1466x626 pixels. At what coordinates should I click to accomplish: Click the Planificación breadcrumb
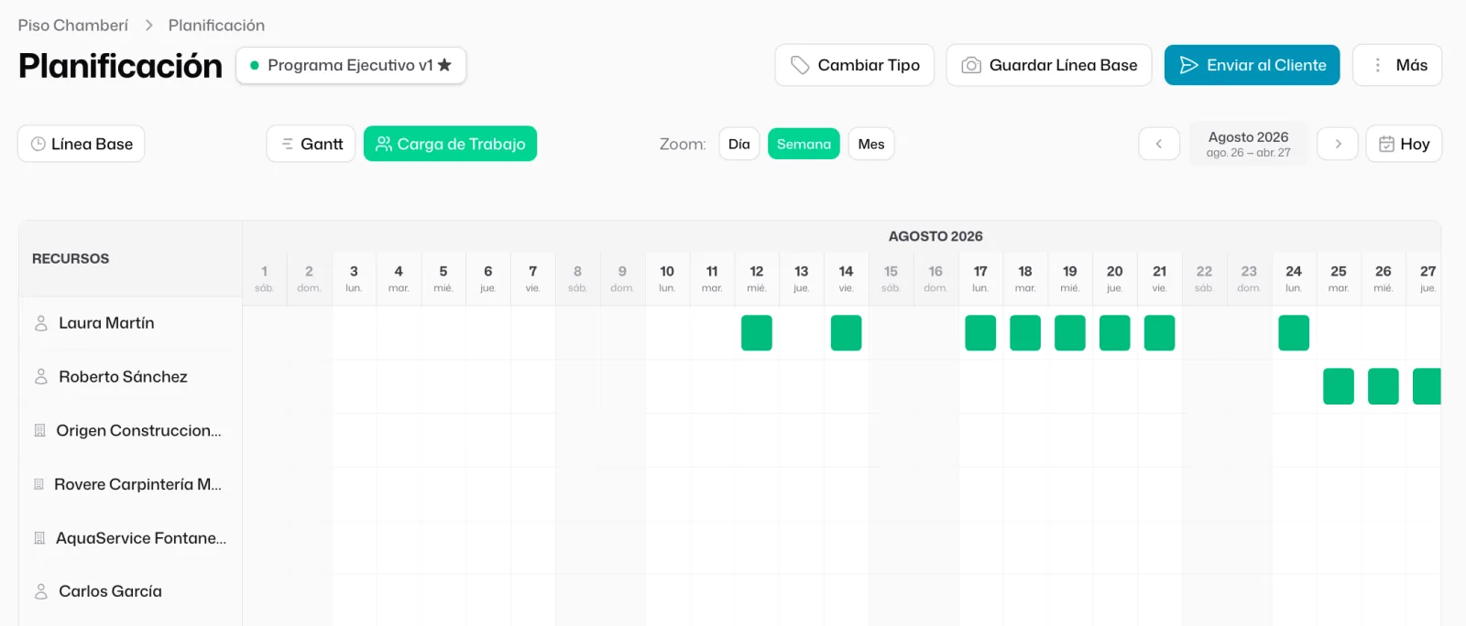[216, 25]
